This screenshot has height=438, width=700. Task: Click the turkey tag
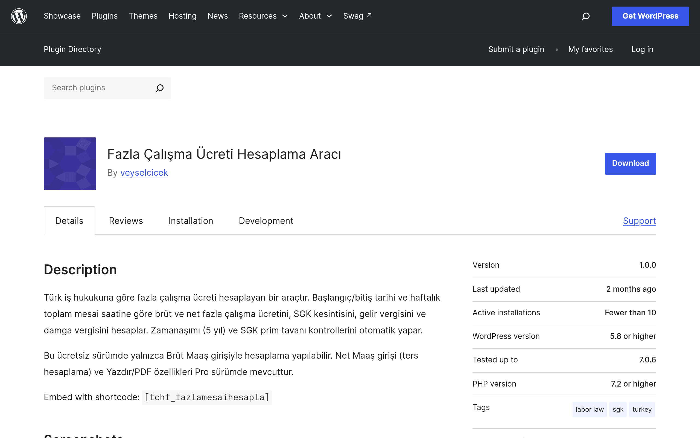[x=642, y=409]
